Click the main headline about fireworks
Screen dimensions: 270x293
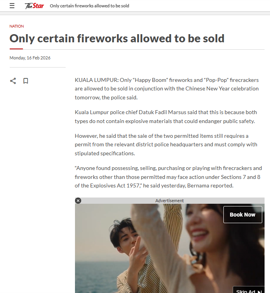point(117,38)
